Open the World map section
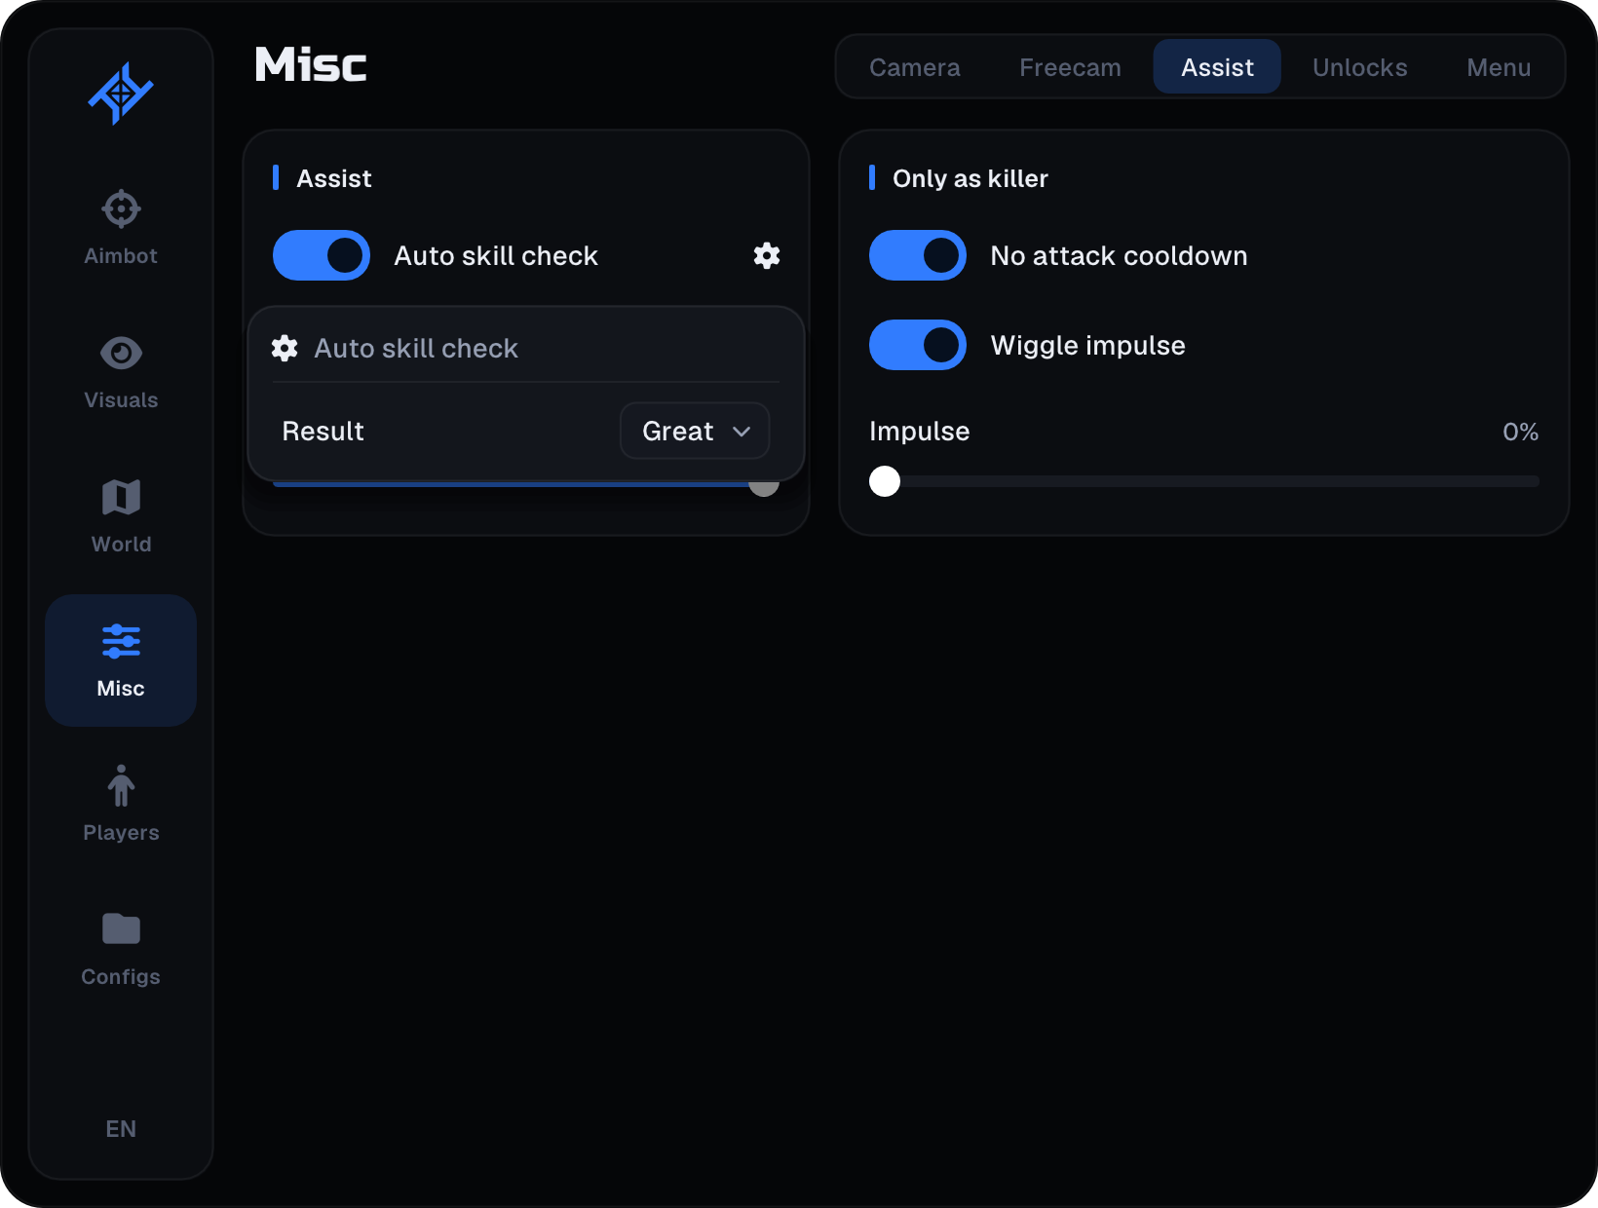 coord(121,516)
